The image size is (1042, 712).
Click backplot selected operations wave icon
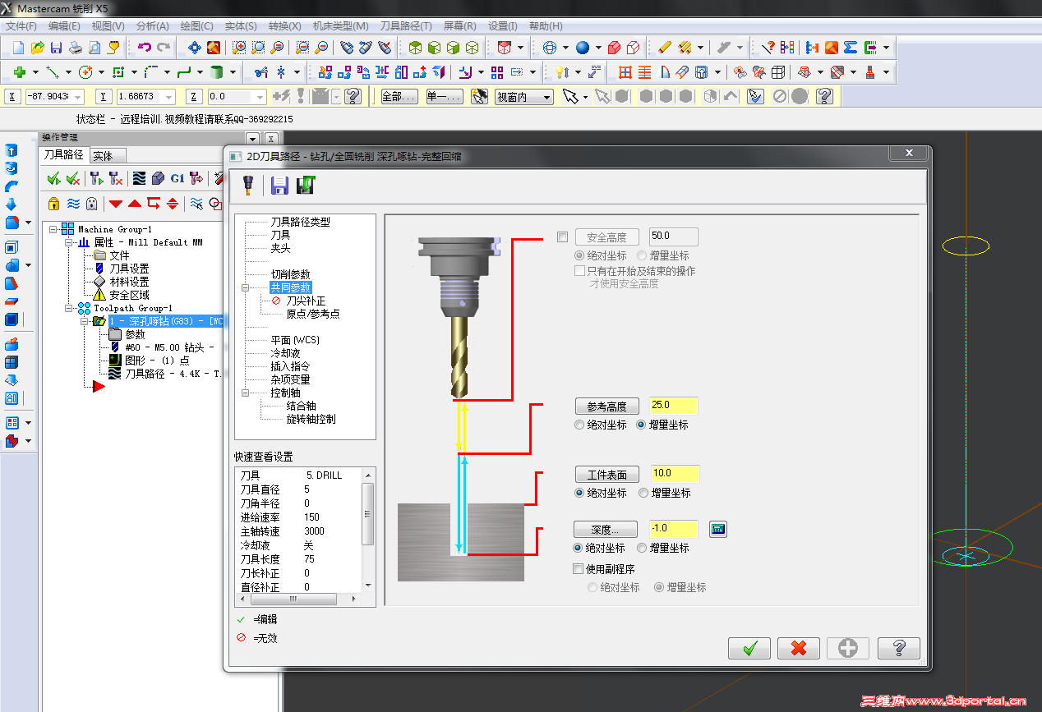coord(139,178)
